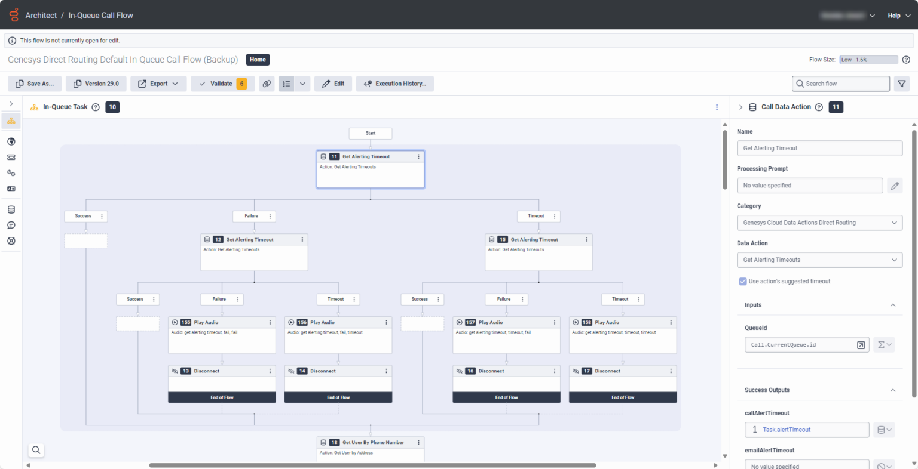The height and width of the screenshot is (469, 918).
Task: Click help icon next to Call Data Action
Action: coord(819,107)
